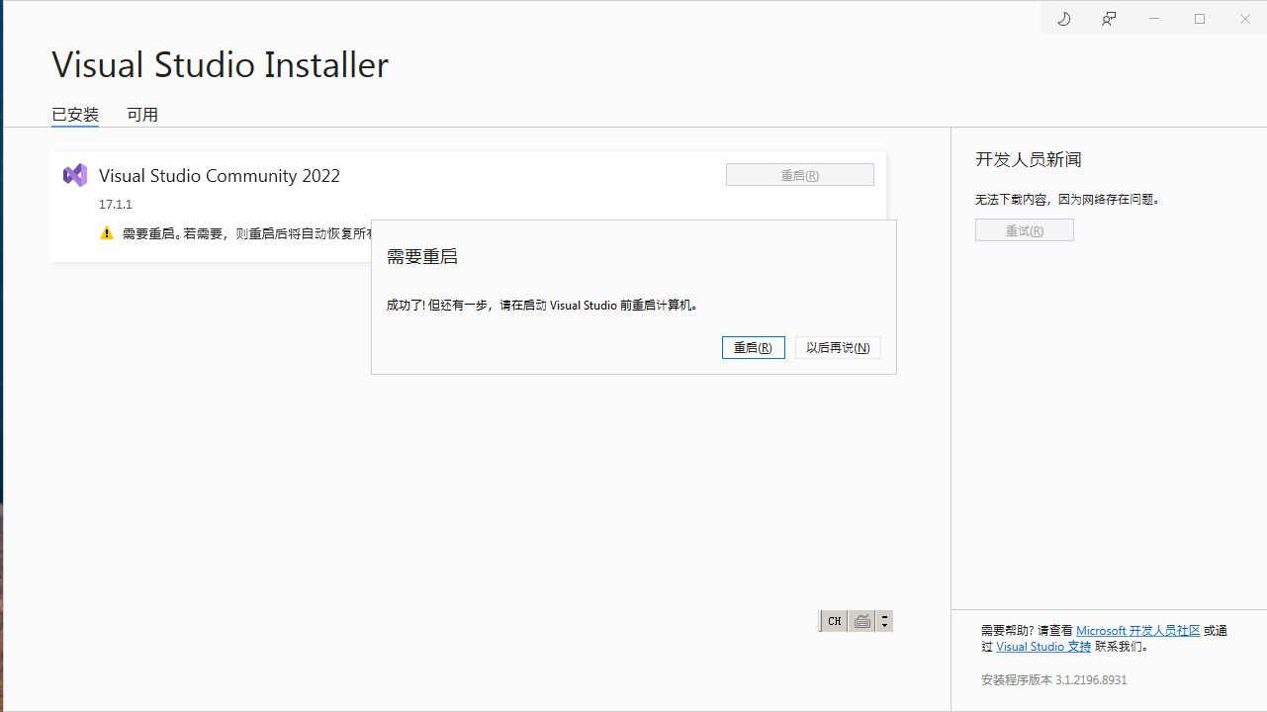
Task: Open the IME soft keyboard icon
Action: tap(862, 621)
